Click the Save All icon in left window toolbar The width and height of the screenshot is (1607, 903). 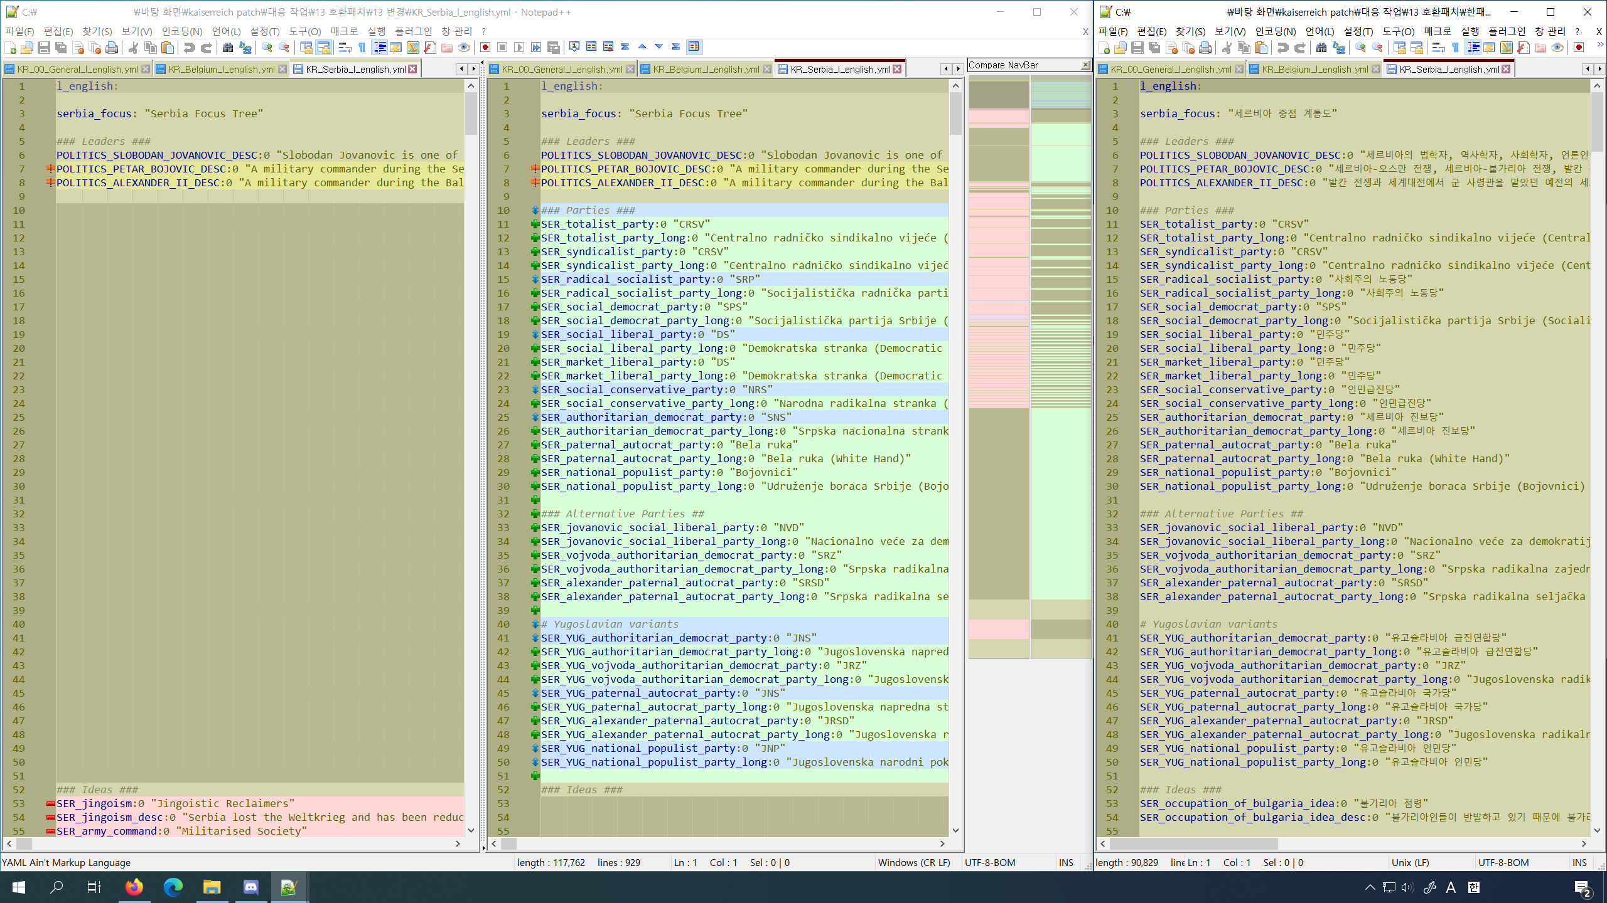click(61, 48)
